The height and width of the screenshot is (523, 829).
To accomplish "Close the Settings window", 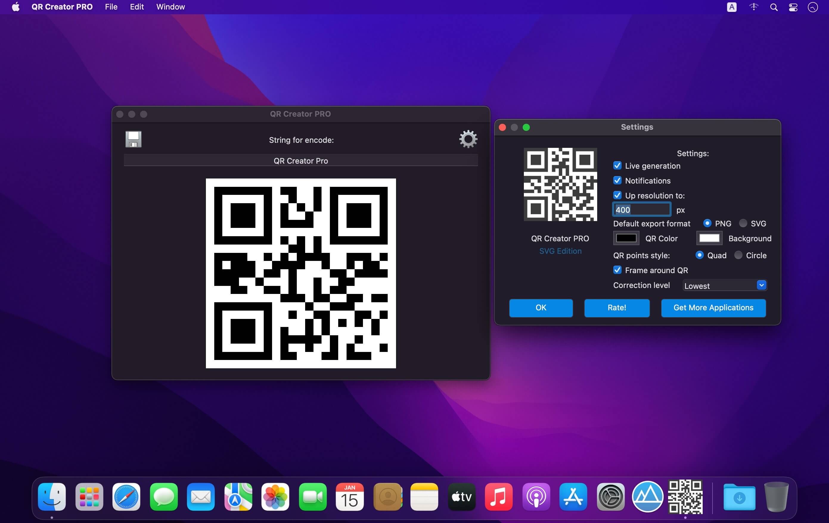I will coord(502,128).
